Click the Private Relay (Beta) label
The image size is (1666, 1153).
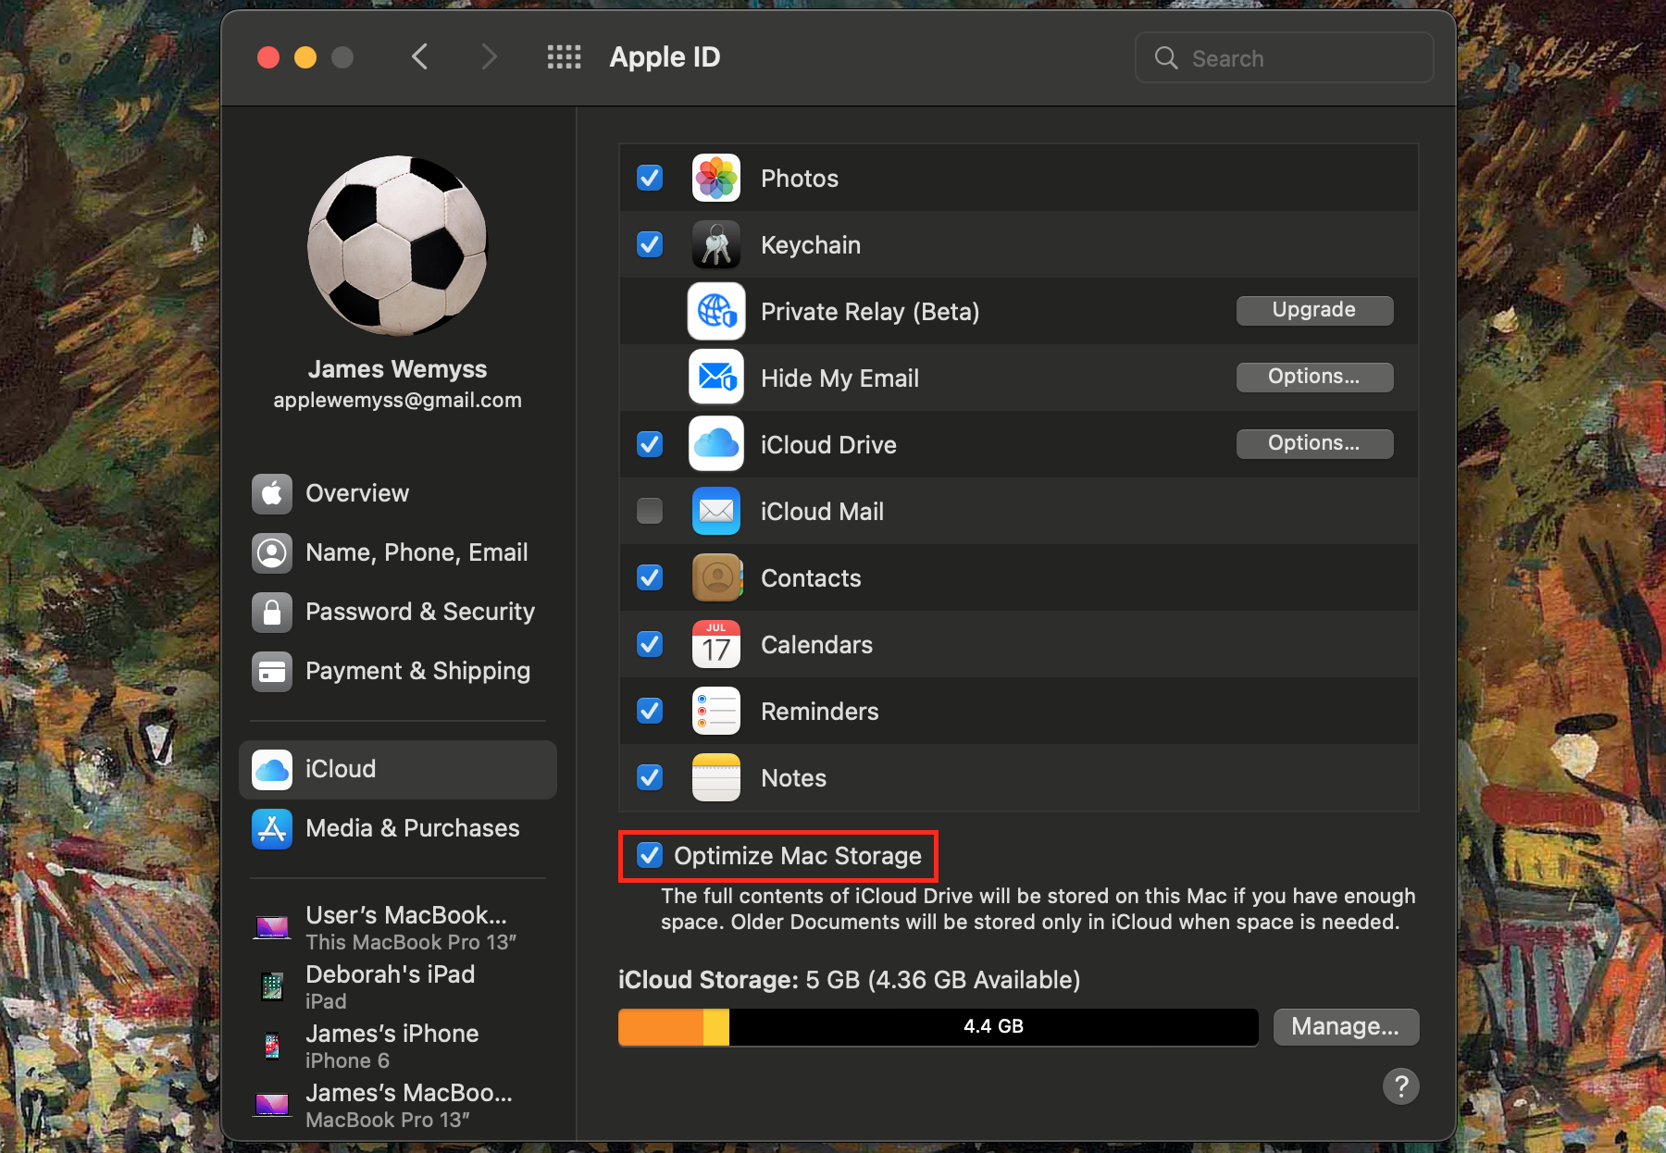pos(870,312)
